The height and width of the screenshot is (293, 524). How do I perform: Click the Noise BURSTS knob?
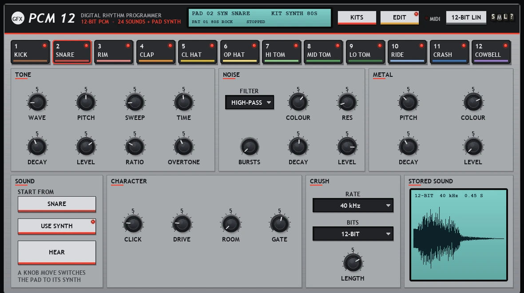pyautogui.click(x=249, y=146)
